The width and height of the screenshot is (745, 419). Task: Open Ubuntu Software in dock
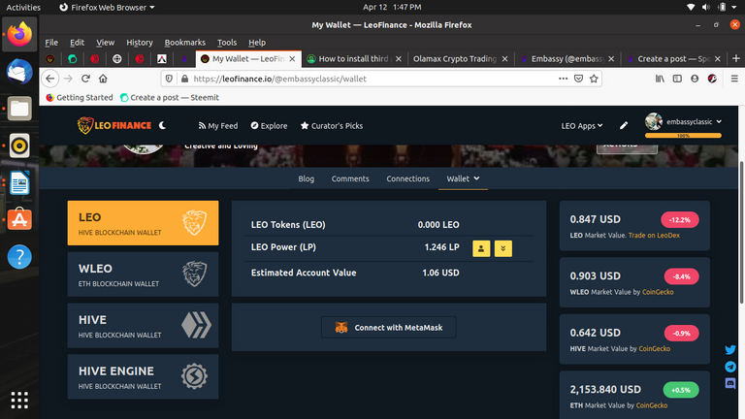(x=19, y=219)
